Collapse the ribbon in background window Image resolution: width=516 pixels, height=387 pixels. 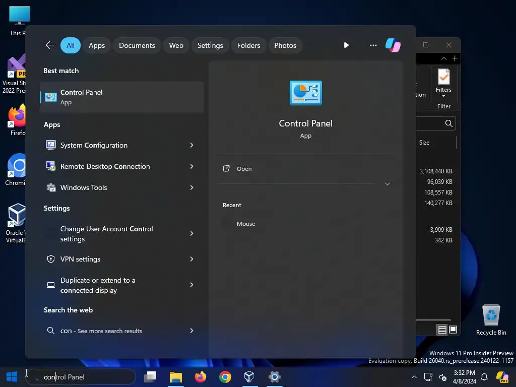click(x=443, y=58)
